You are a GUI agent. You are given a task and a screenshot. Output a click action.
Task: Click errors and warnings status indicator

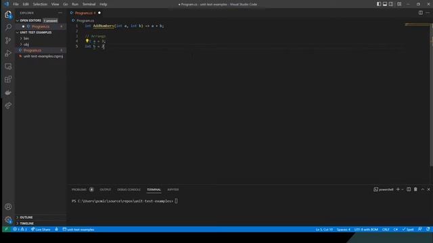click(20, 230)
